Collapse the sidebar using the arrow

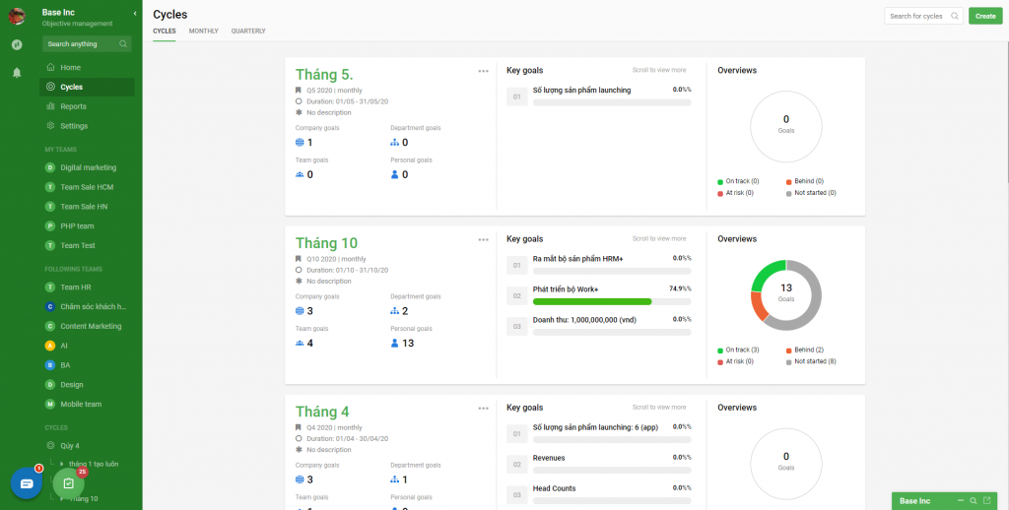click(x=134, y=13)
